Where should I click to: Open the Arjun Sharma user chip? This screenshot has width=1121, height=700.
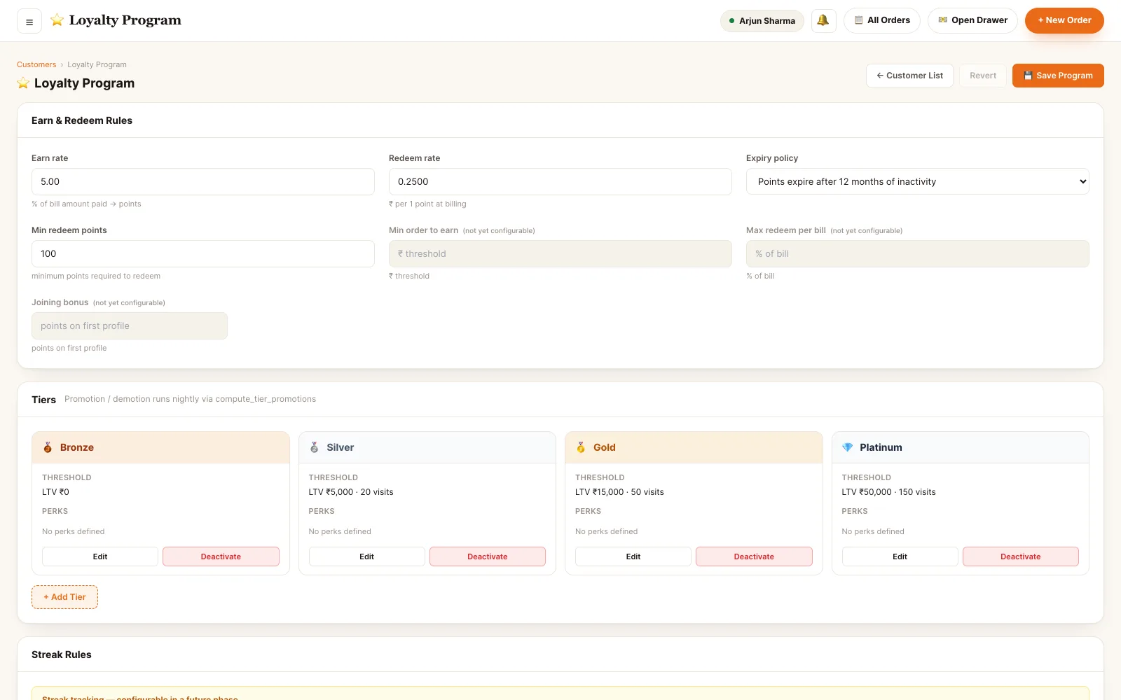click(762, 21)
